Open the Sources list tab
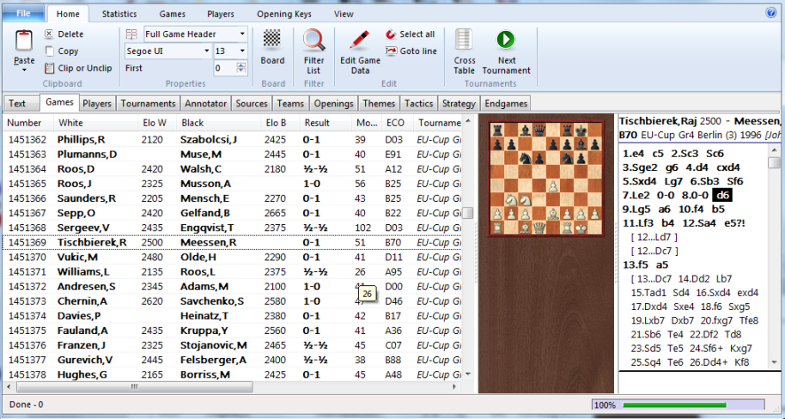 (x=252, y=104)
